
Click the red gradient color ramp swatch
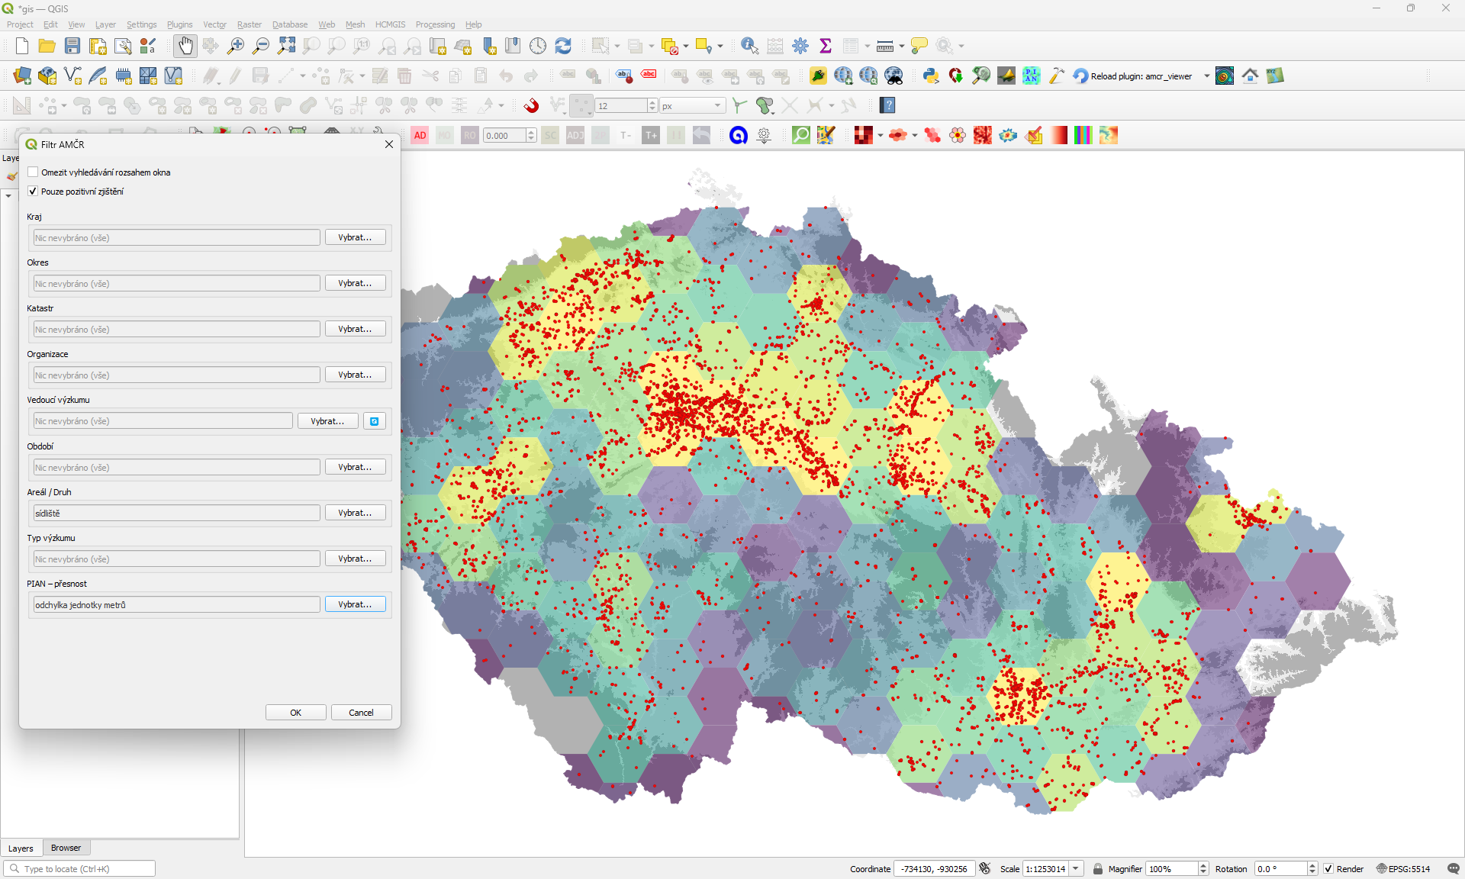coord(1058,135)
